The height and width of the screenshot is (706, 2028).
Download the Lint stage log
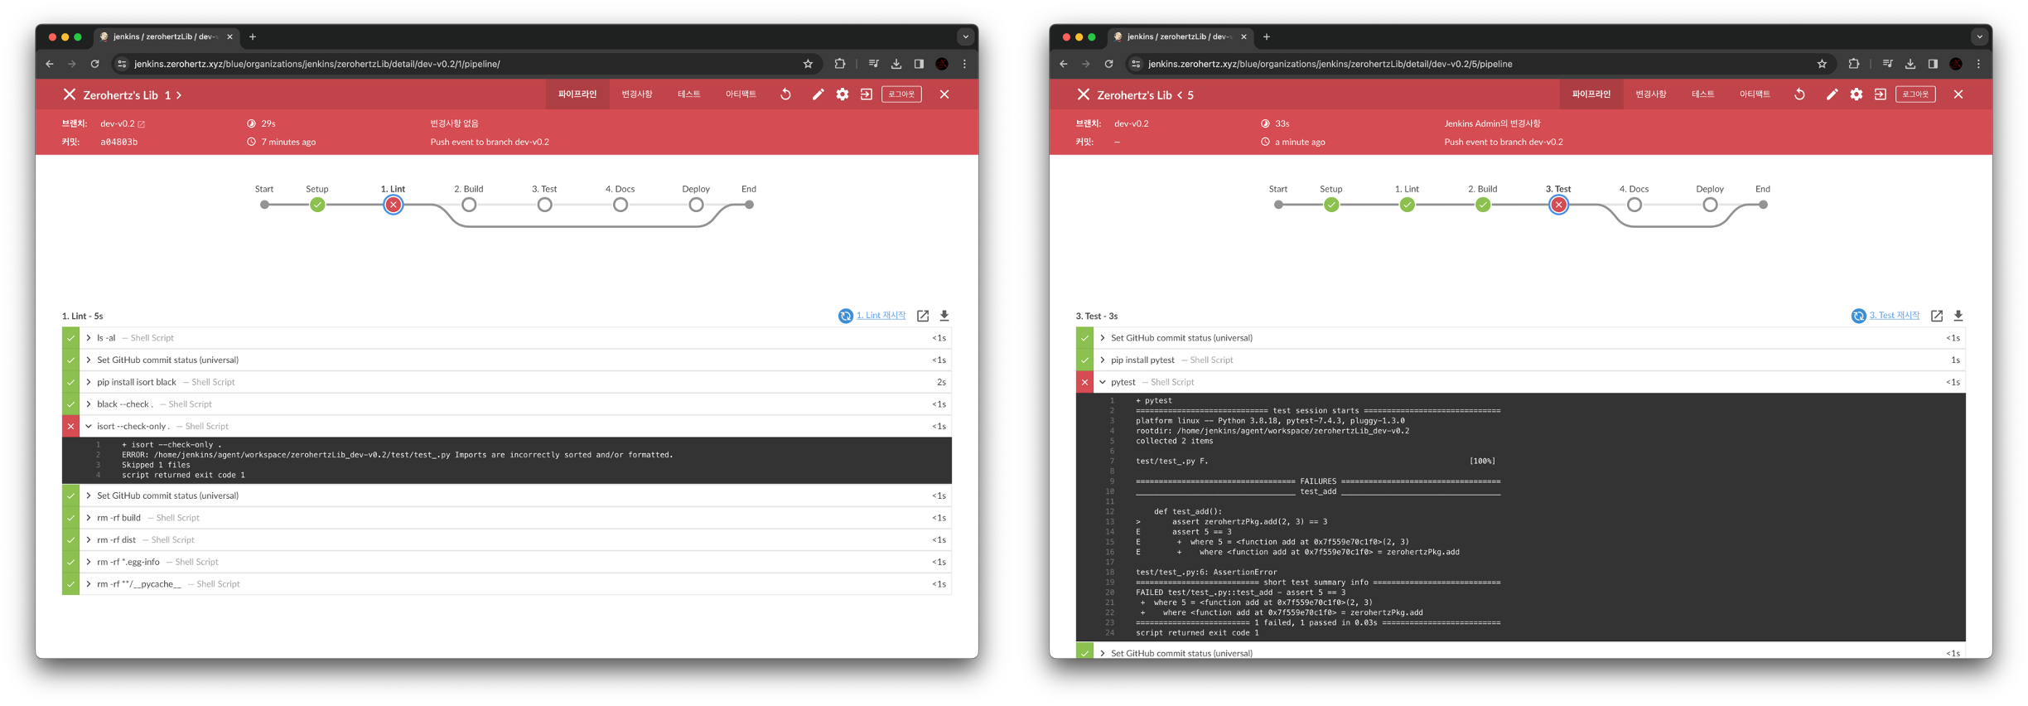point(944,316)
